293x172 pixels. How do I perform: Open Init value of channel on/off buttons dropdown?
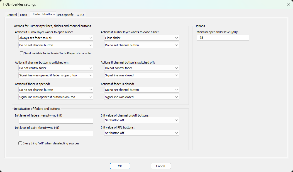click(x=142, y=120)
